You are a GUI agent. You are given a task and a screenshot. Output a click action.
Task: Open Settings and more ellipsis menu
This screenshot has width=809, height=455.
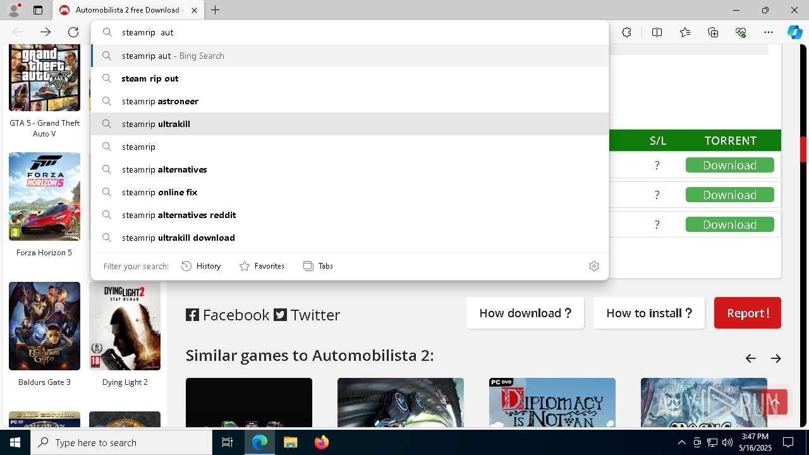tap(769, 32)
